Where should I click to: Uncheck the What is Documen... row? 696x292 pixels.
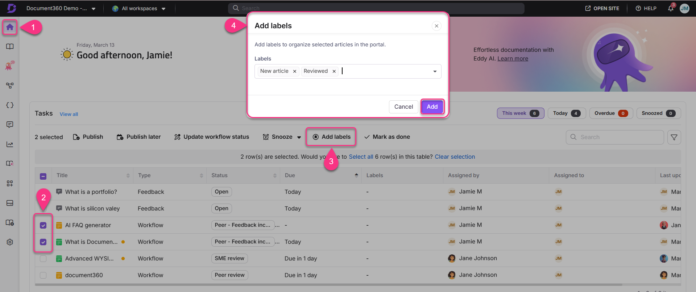tap(43, 242)
